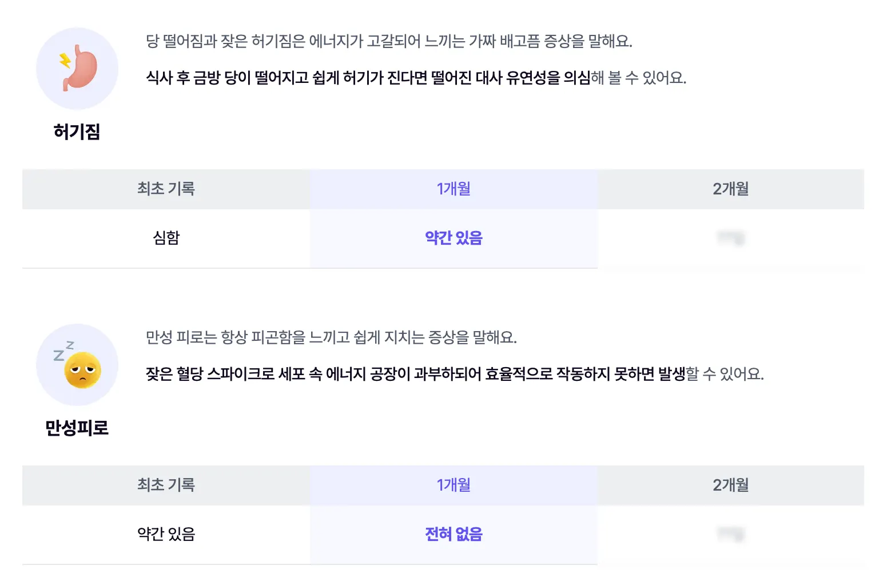Click the 가짜 배고픔 description line

click(x=389, y=41)
